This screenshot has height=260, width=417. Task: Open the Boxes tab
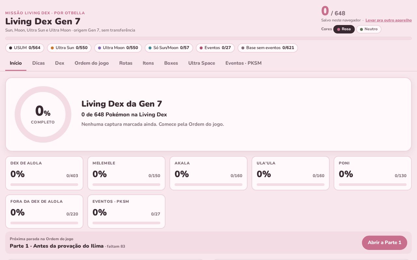pos(171,63)
